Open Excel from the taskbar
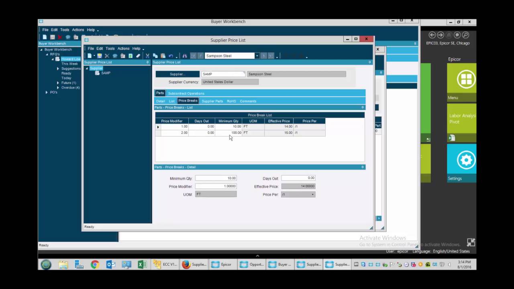Image resolution: width=514 pixels, height=289 pixels. click(x=142, y=265)
